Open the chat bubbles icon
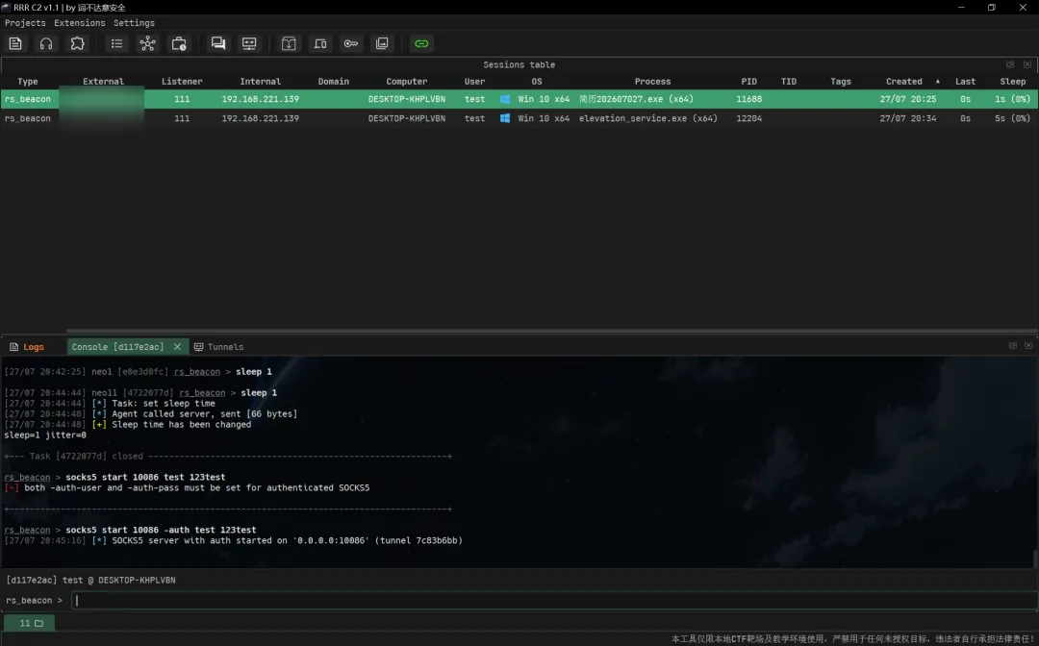The width and height of the screenshot is (1039, 646). point(218,43)
